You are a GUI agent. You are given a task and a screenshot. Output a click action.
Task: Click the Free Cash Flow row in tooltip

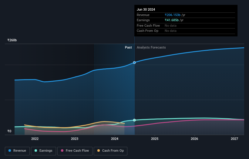(186, 25)
